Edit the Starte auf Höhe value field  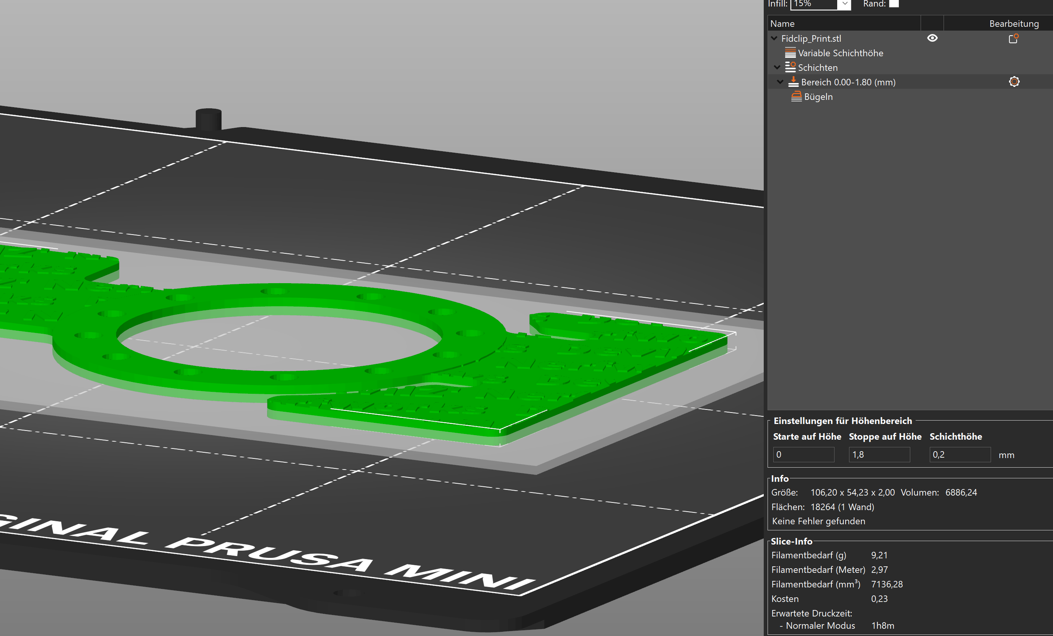pyautogui.click(x=804, y=454)
